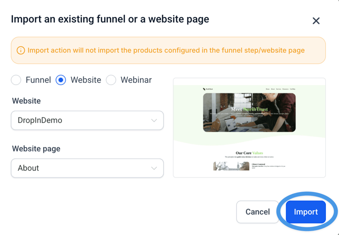Click the "Website page" field label
339x235 pixels.
coord(35,148)
